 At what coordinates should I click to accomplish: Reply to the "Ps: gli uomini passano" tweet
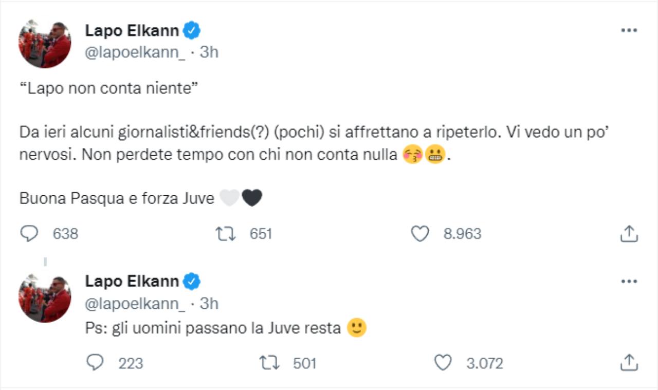click(x=95, y=363)
